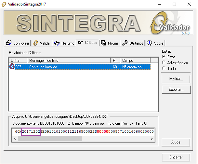Click the right scroll arrow of record line
The width and height of the screenshot is (198, 164).
tap(152, 139)
